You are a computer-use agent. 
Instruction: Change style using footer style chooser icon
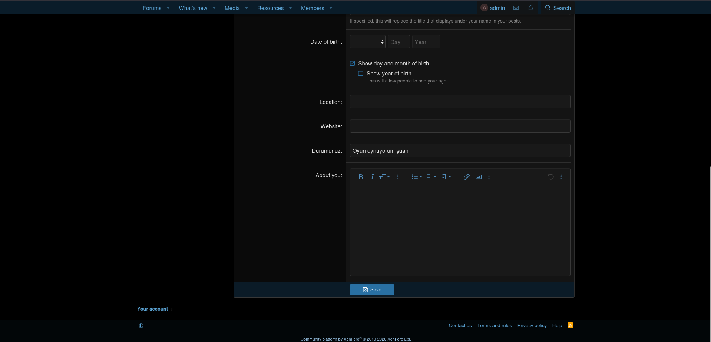click(141, 325)
